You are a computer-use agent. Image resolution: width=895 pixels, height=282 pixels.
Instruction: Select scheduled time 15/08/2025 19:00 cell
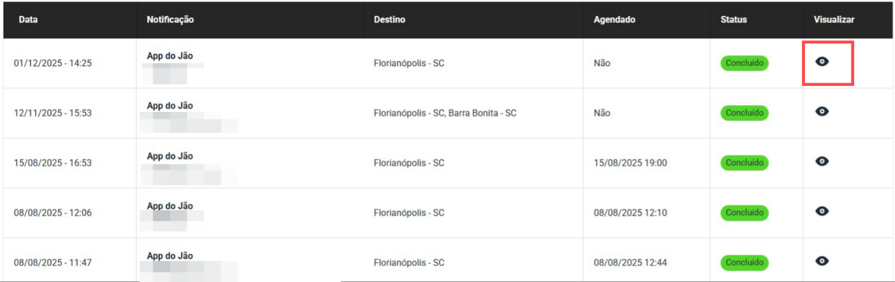tap(630, 163)
